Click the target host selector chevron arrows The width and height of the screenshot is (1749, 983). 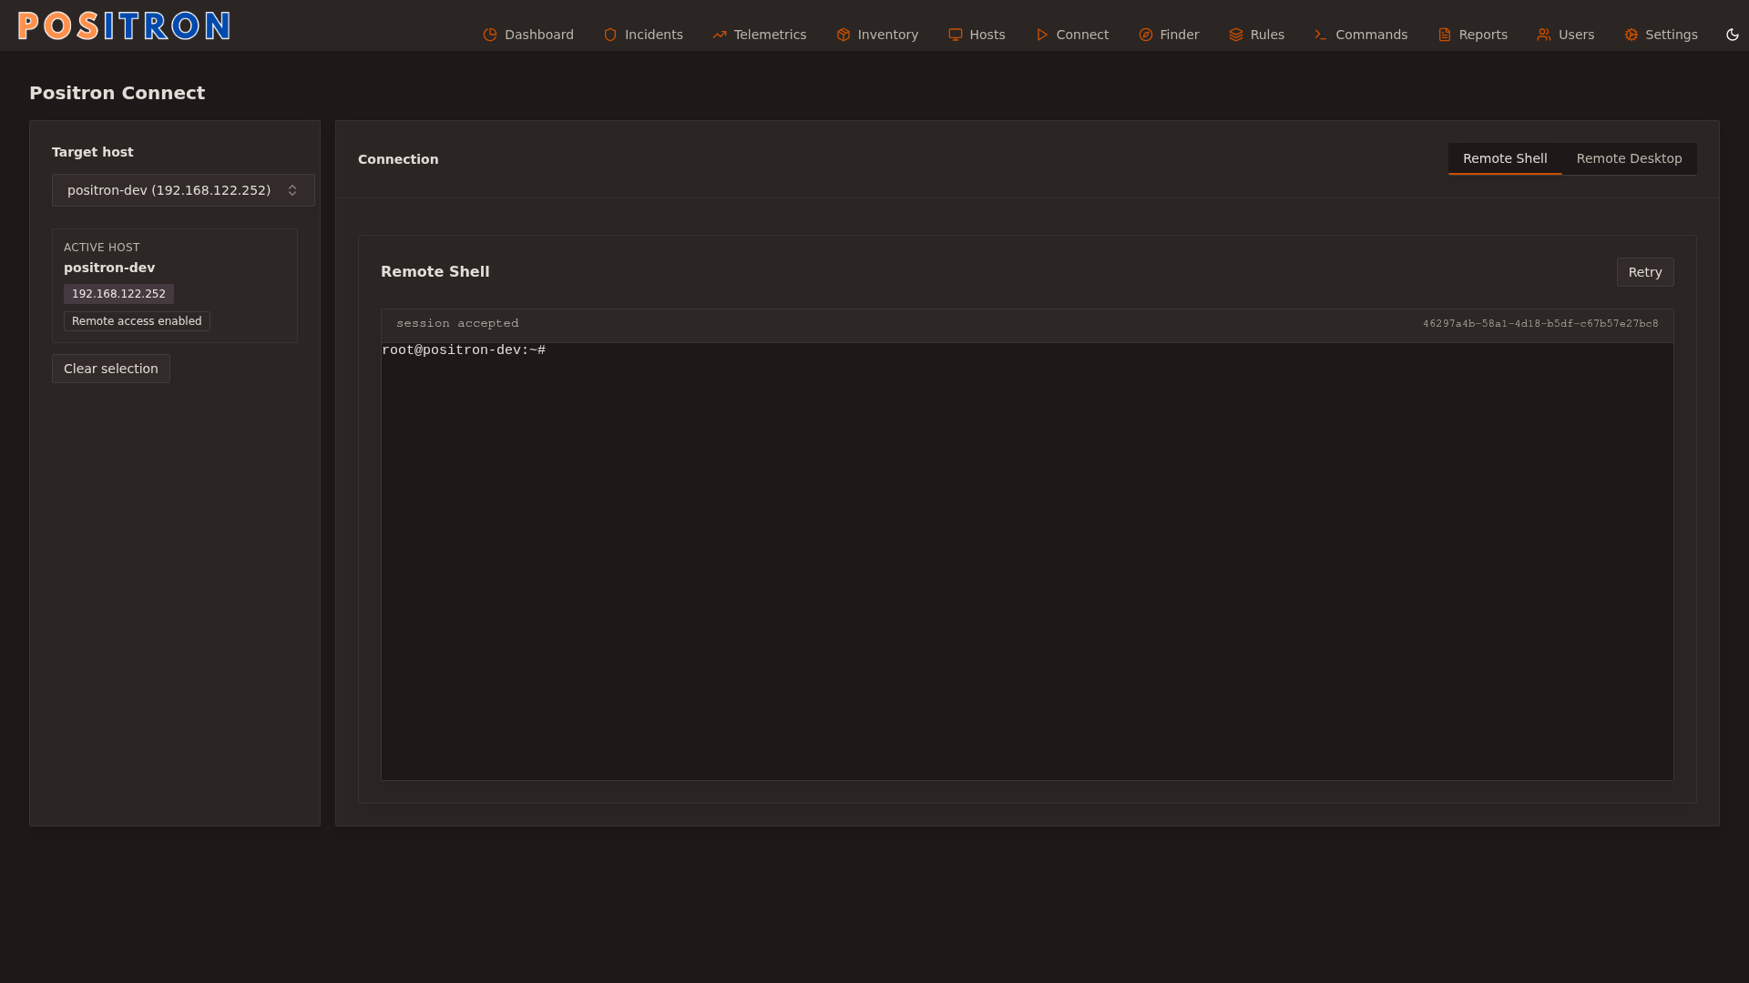(292, 190)
